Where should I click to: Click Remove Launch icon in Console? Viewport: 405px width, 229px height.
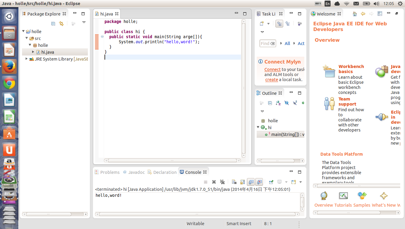pos(214,182)
